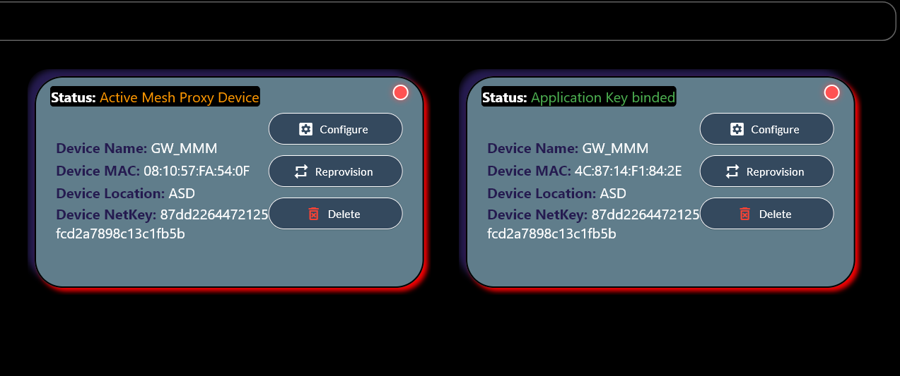This screenshot has height=376, width=900.
Task: Click gear icon on Active Mesh Proxy card
Action: click(305, 129)
